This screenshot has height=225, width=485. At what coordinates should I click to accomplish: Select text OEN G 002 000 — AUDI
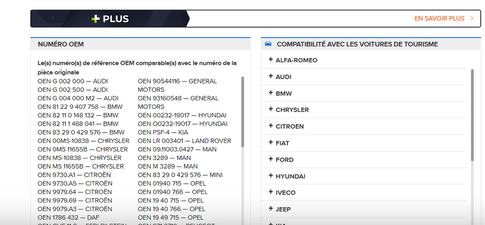click(73, 81)
